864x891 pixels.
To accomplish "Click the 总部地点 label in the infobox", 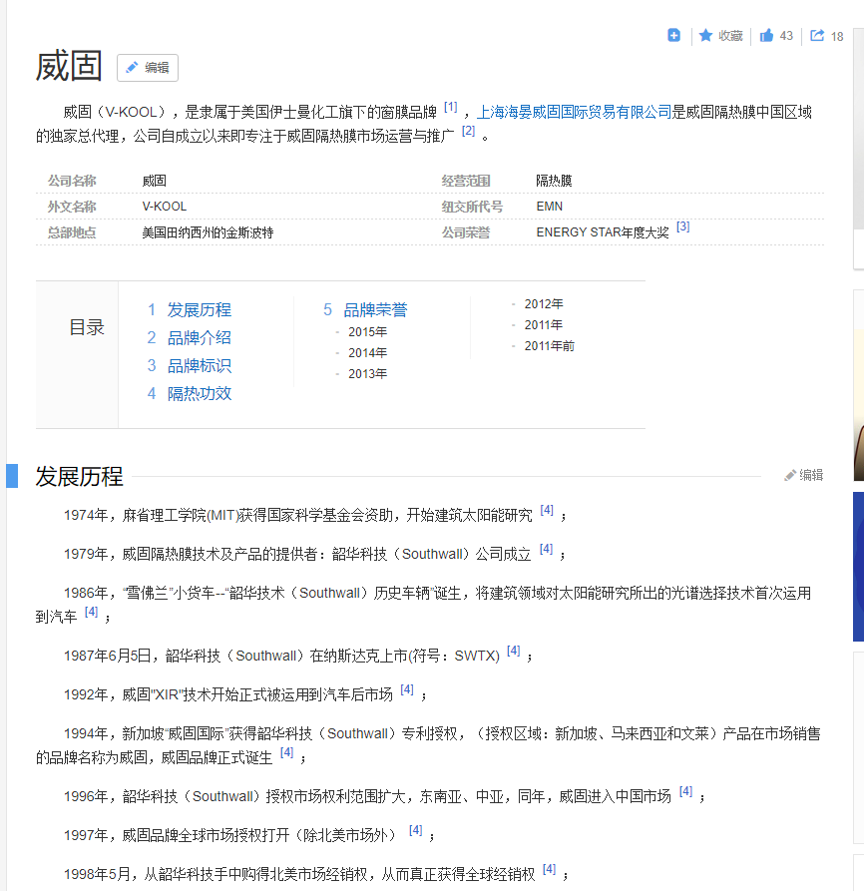I will pyautogui.click(x=72, y=232).
